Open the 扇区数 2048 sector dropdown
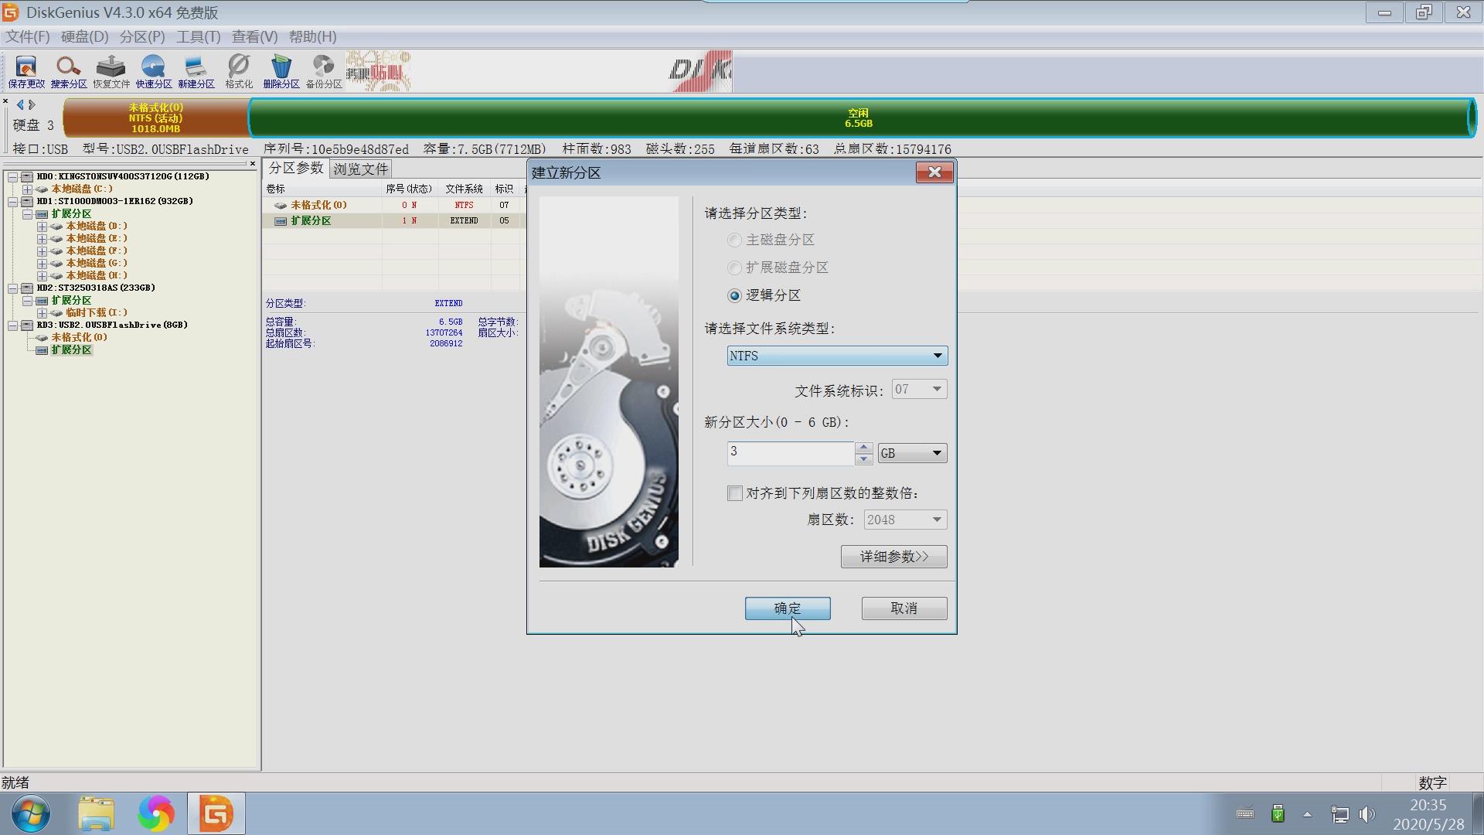The height and width of the screenshot is (835, 1484). click(x=936, y=520)
